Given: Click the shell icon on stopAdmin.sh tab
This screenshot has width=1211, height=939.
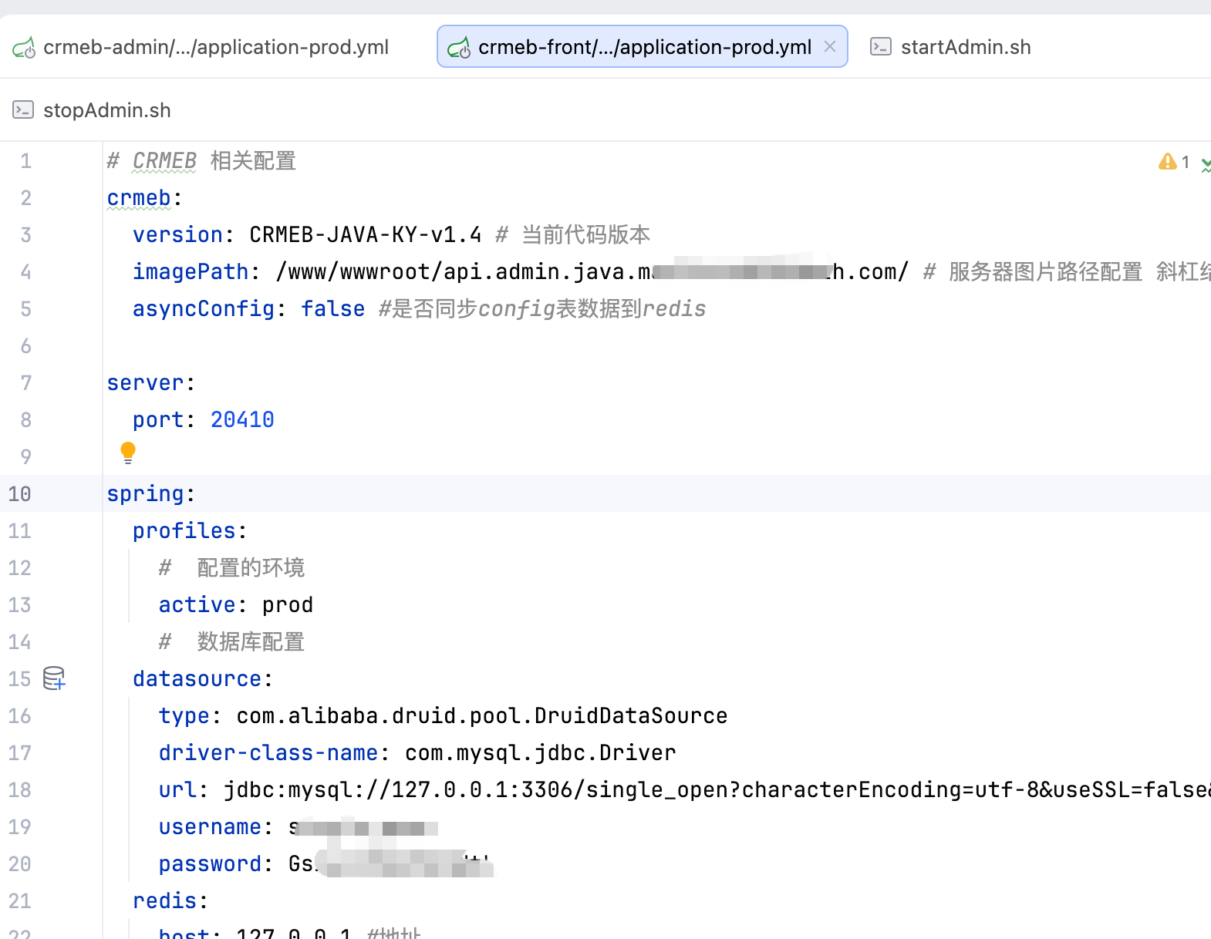Looking at the screenshot, I should pos(23,110).
